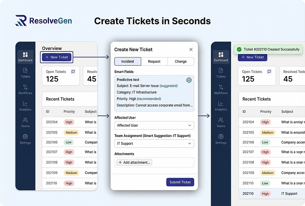This screenshot has height=206, width=305.
Task: Click ticket ID 202105 in left panel
Action: tap(52, 132)
